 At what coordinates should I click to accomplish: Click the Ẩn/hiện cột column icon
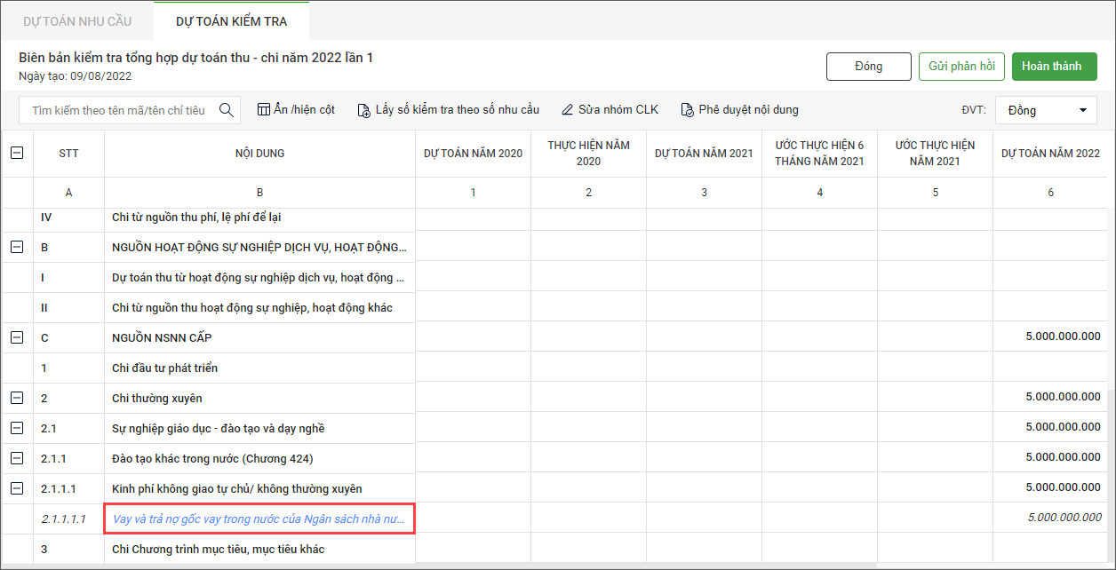tap(263, 110)
